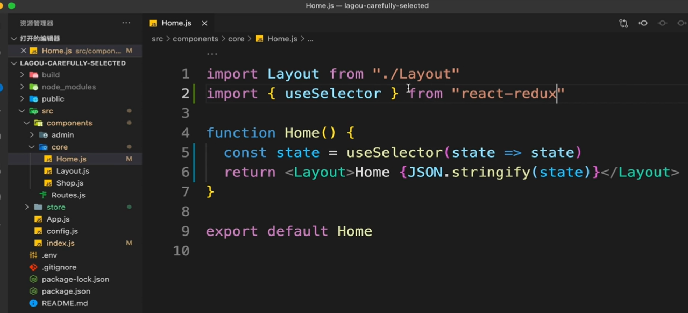Screen dimensions: 688x313
Task: Expand the admin folder chevron
Action: pos(32,135)
